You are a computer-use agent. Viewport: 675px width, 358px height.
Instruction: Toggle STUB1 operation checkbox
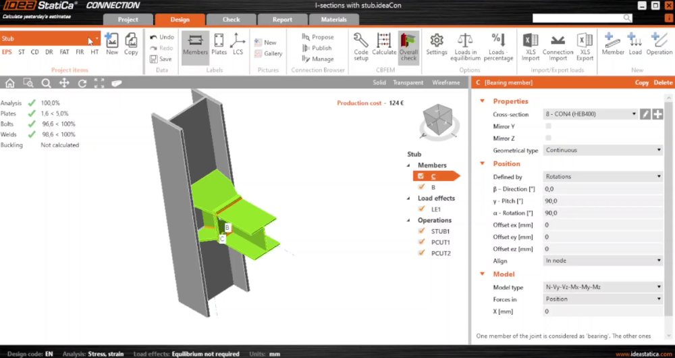(x=421, y=231)
